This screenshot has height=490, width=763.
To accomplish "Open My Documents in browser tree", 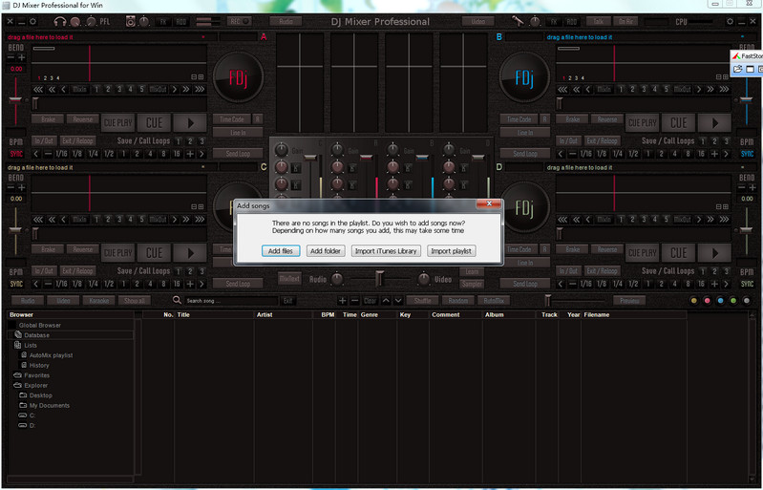I will [49, 405].
